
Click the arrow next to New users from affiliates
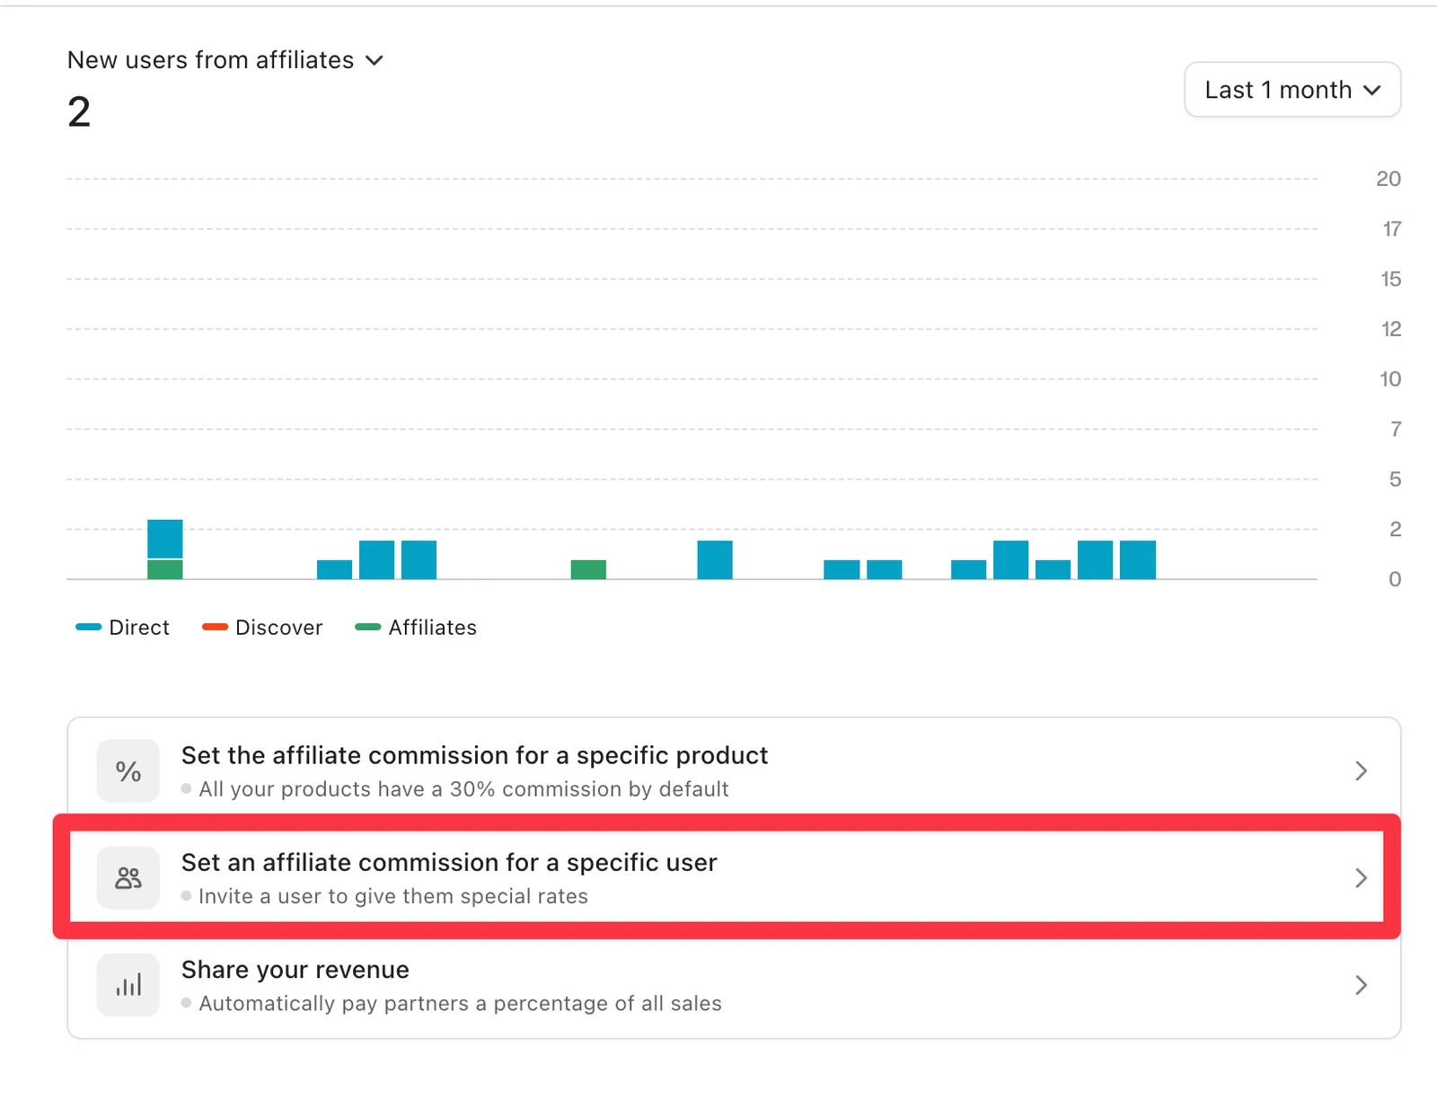pyautogui.click(x=375, y=61)
